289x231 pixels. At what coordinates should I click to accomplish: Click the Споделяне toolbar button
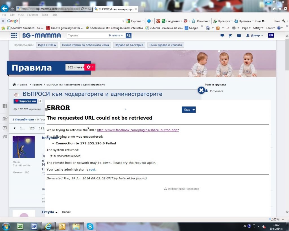click(172, 21)
